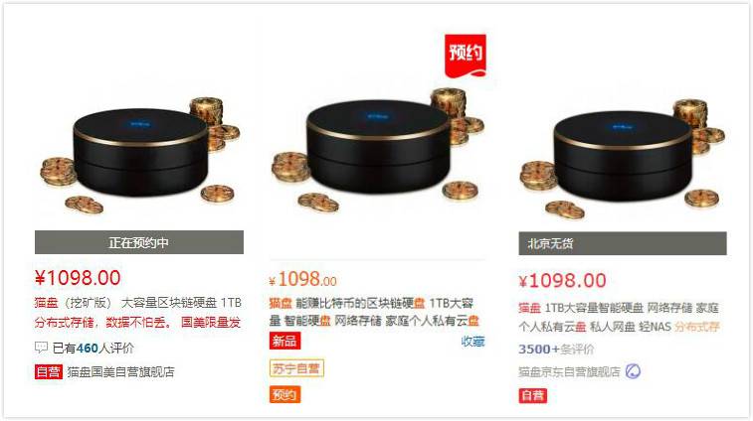View the 3500+条评价 reviews link
Screen dimensions: 753x421
coord(556,350)
